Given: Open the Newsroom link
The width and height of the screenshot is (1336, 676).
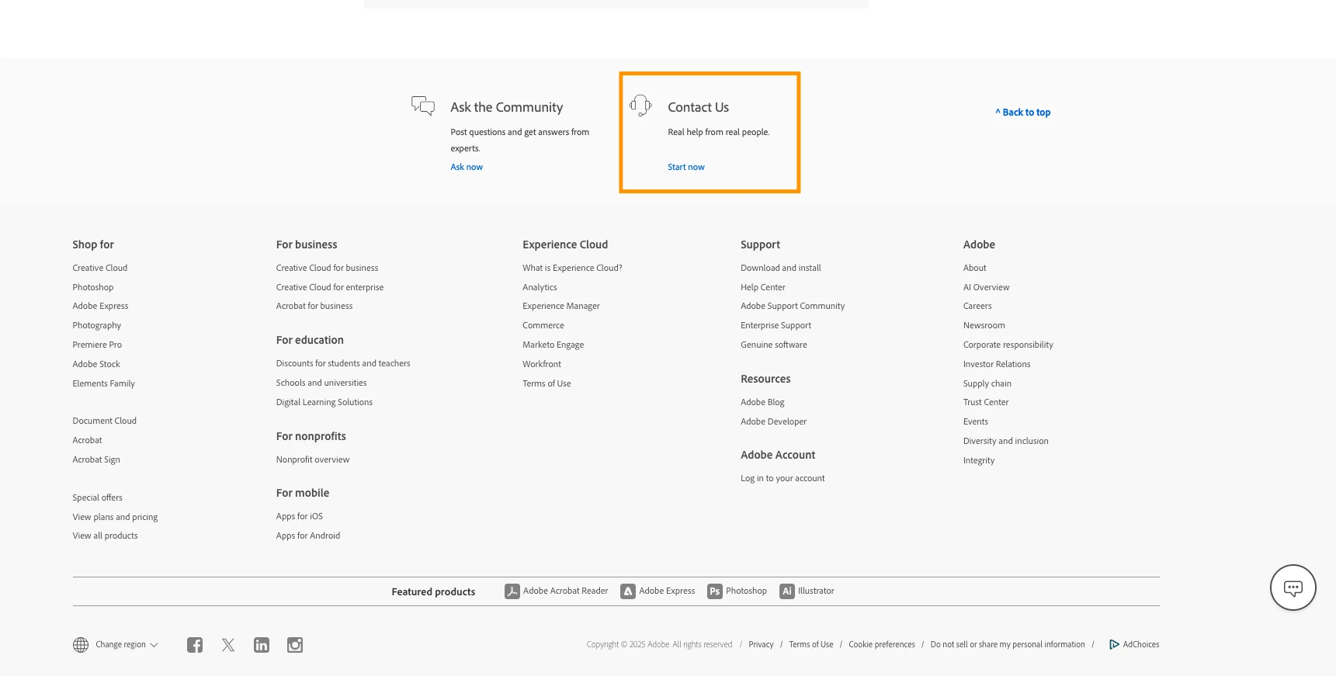Looking at the screenshot, I should [984, 325].
